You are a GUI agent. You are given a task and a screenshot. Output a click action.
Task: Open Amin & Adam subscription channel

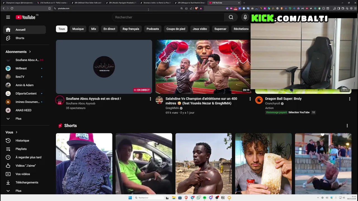pos(24,85)
